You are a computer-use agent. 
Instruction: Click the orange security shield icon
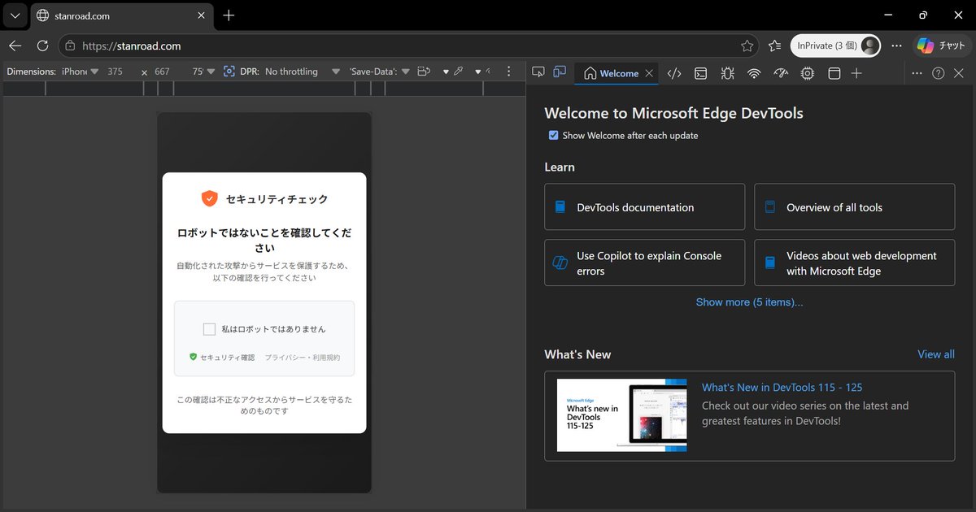(x=209, y=198)
